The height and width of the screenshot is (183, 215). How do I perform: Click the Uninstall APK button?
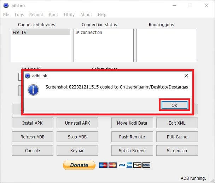pyautogui.click(x=77, y=123)
